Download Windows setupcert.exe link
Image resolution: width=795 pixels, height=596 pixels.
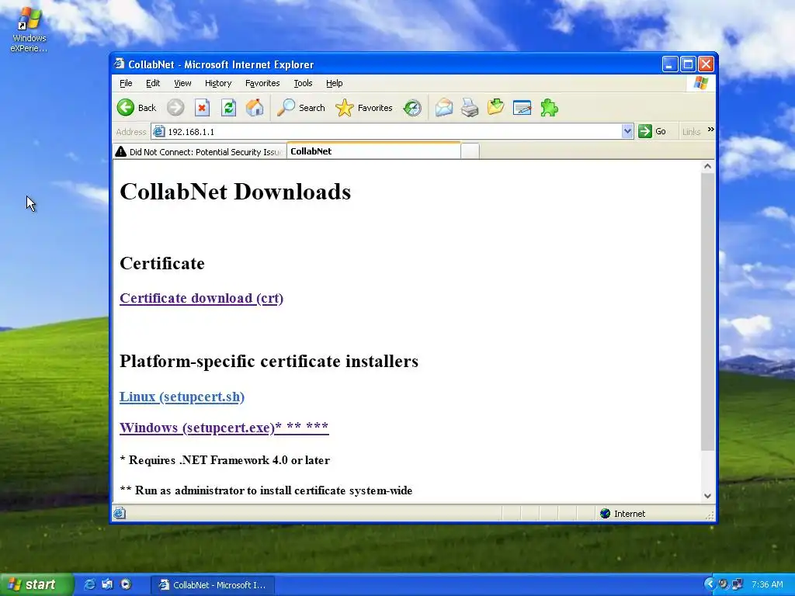point(224,428)
